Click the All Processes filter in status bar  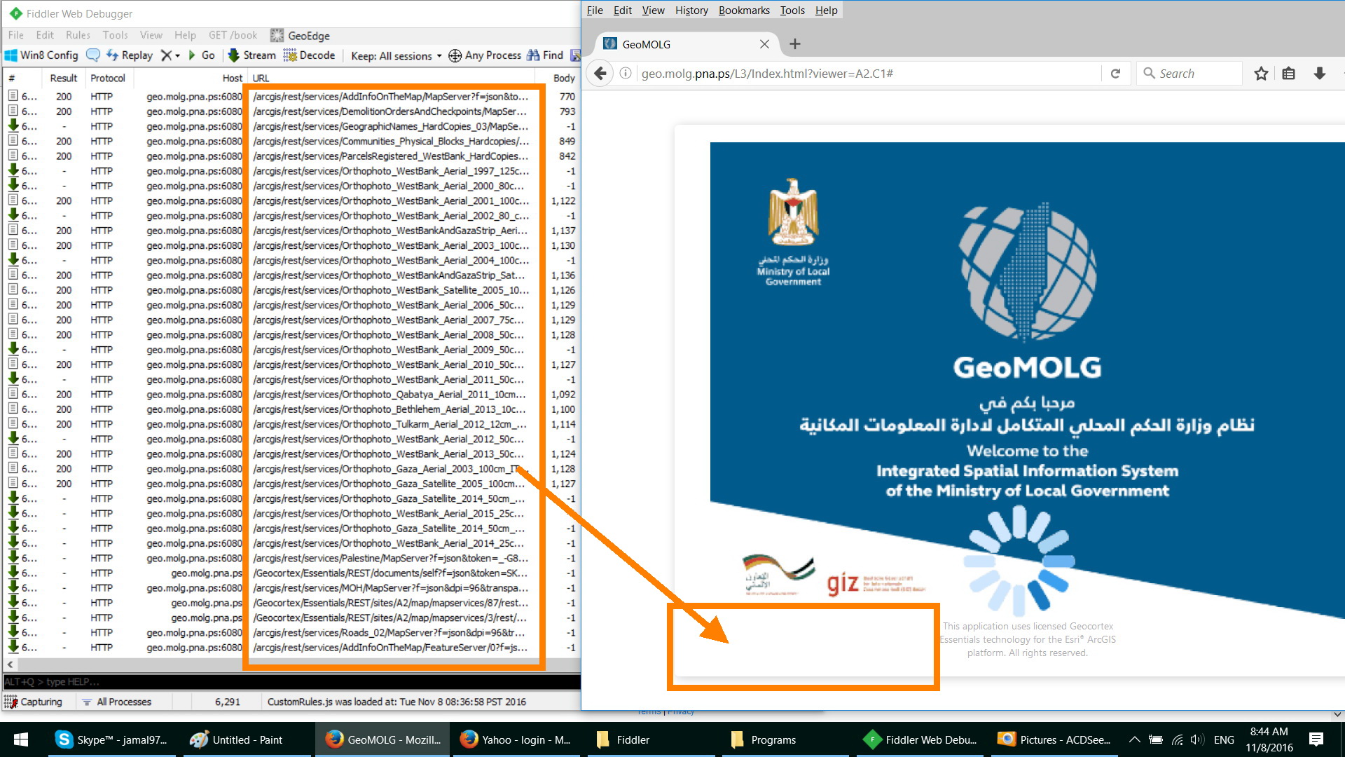[x=117, y=702]
